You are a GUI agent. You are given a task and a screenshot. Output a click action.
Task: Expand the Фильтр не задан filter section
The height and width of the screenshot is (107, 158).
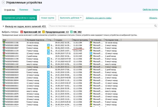point(3,26)
